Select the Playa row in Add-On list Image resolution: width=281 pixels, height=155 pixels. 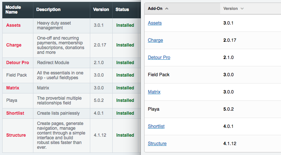tap(213, 109)
